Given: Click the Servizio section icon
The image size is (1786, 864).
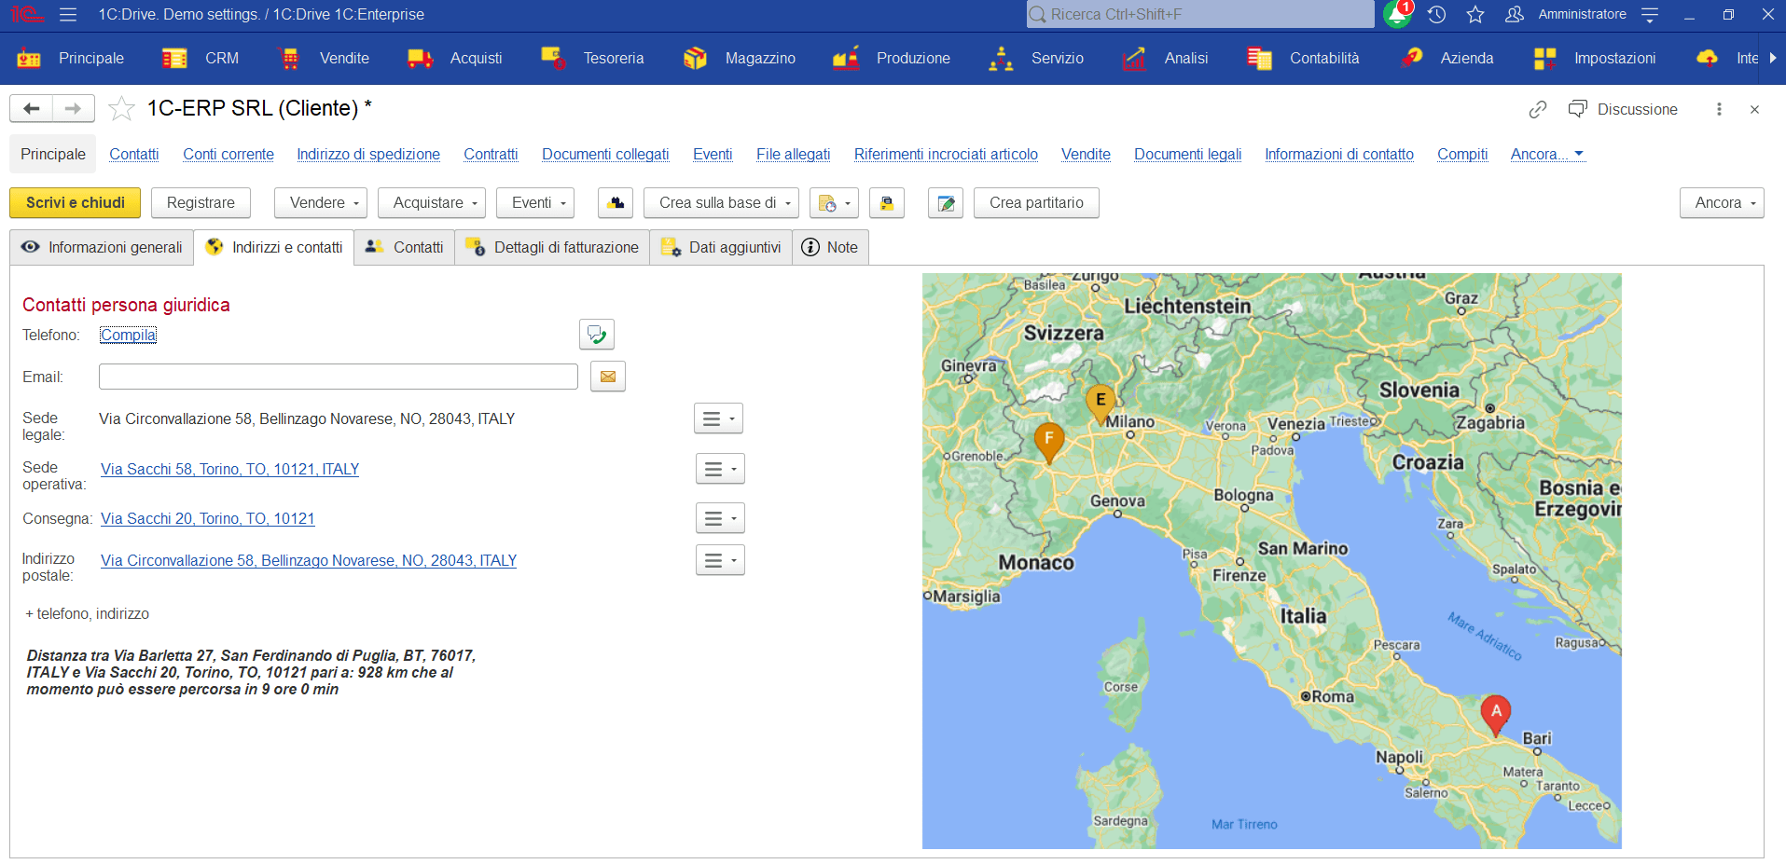Looking at the screenshot, I should [1001, 58].
